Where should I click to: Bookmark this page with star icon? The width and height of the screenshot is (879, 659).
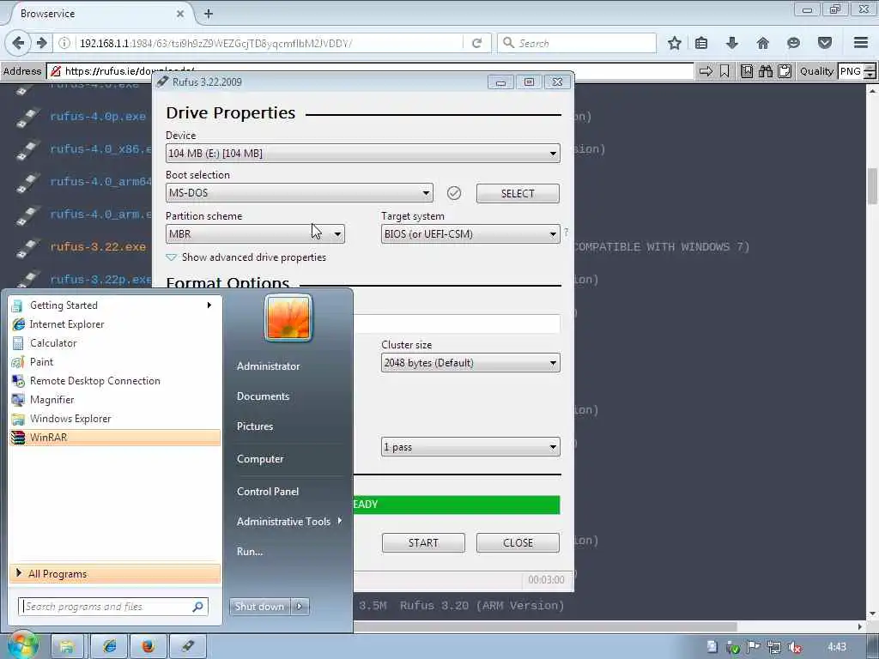pyautogui.click(x=675, y=43)
